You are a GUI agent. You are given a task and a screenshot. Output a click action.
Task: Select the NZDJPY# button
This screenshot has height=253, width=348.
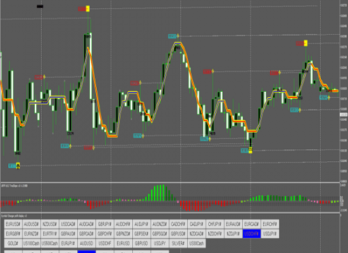(233, 233)
